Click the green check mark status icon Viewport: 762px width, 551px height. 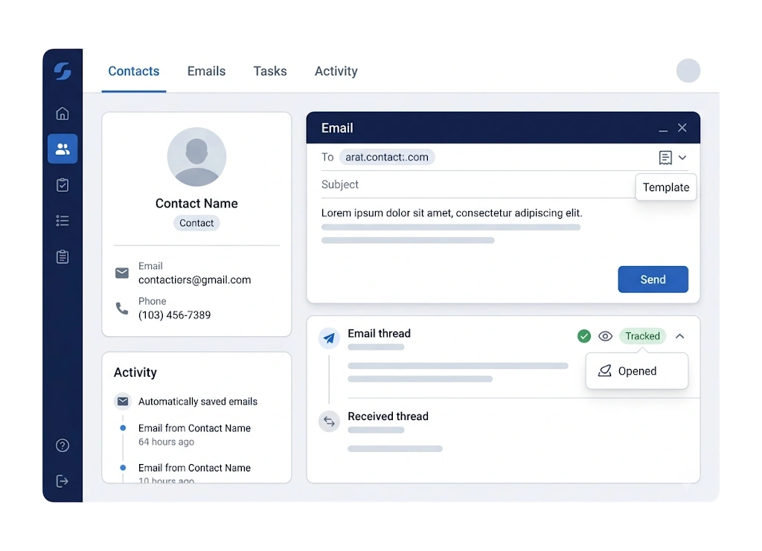[x=583, y=336]
